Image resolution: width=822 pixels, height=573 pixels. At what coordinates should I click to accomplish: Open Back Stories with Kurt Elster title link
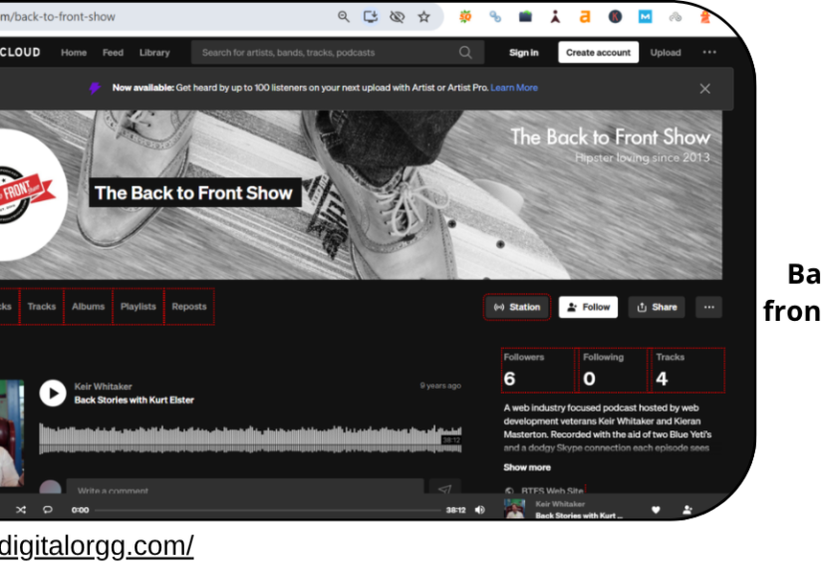tap(134, 400)
